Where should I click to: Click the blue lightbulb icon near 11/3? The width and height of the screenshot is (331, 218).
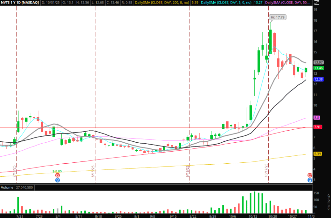pos(310,180)
